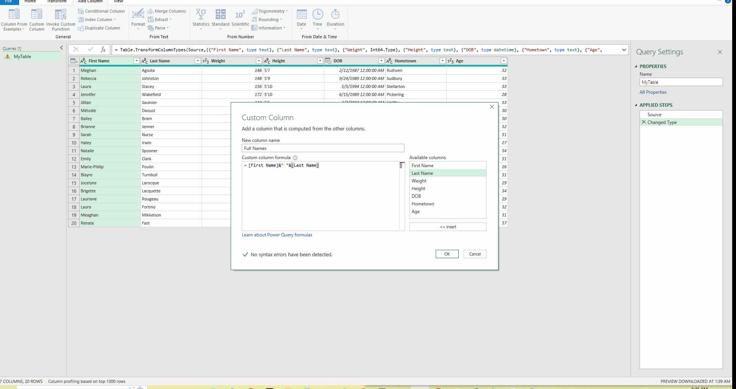Open Height column filter dropdown
The height and width of the screenshot is (389, 736).
point(320,61)
